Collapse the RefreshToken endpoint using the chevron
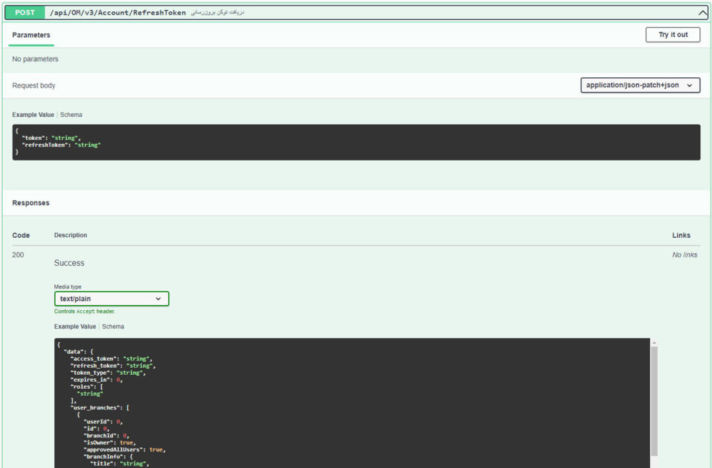 click(x=702, y=13)
